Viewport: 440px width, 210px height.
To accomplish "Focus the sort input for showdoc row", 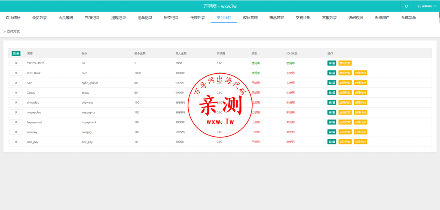I will 16,102.
